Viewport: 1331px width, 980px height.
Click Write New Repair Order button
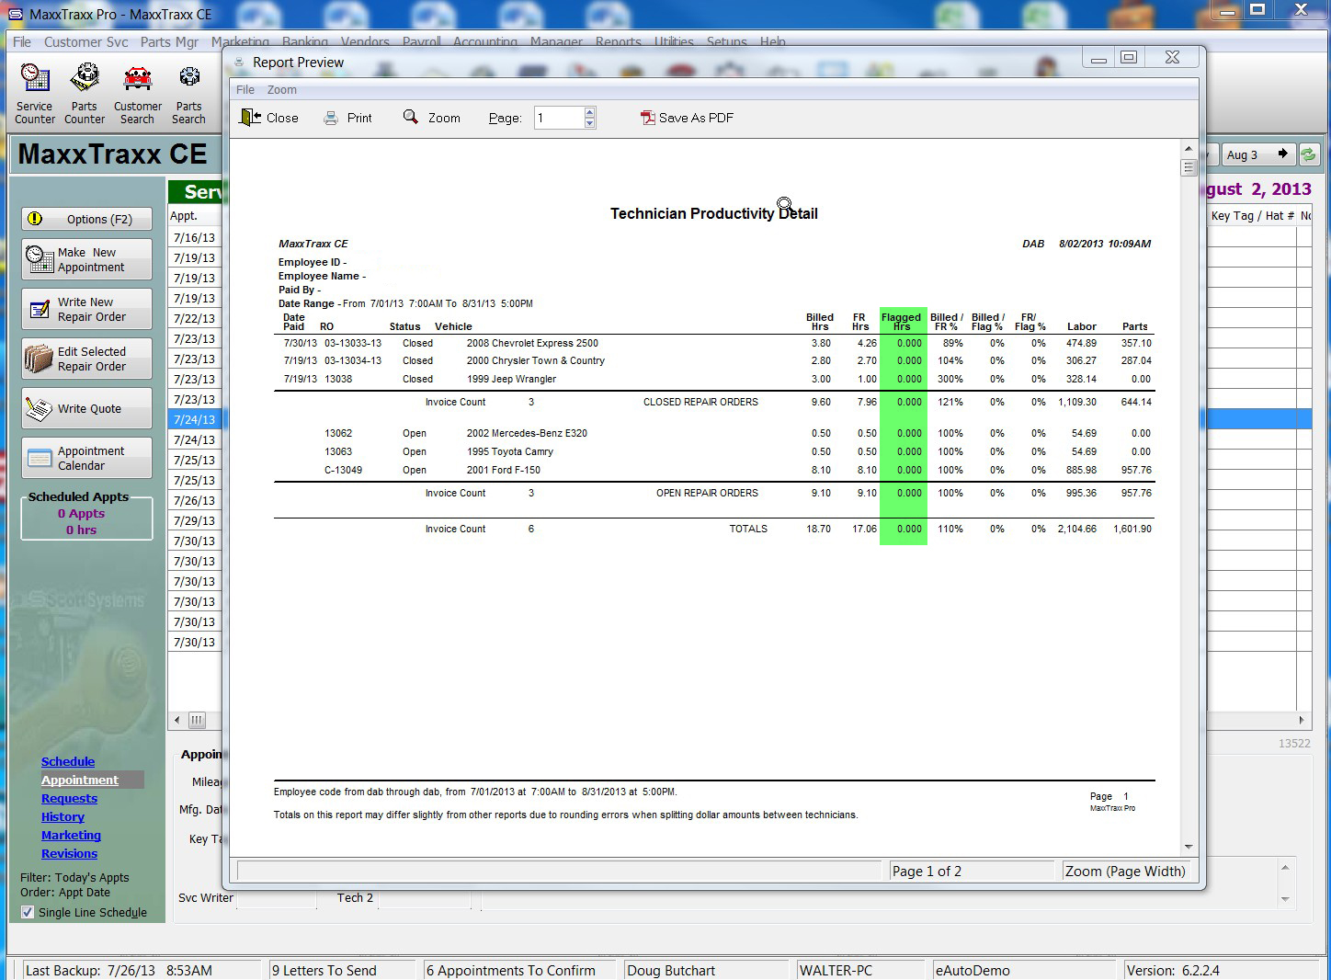coord(86,309)
